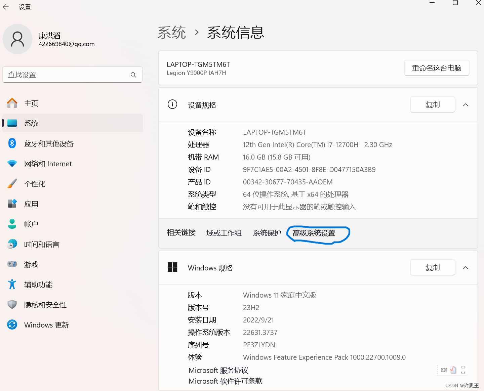Collapse the Windows 规格 section chevron
This screenshot has width=484, height=391.
click(466, 268)
